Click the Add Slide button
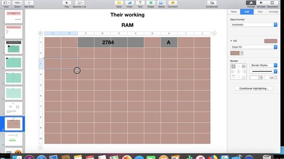The height and width of the screenshot is (159, 284). [x=29, y=3]
